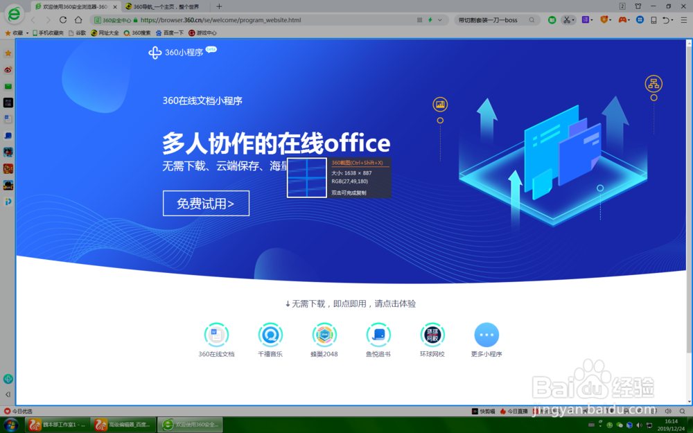Viewport: 693px width, 433px height.
Task: Click the address bar URL field
Action: point(270,20)
